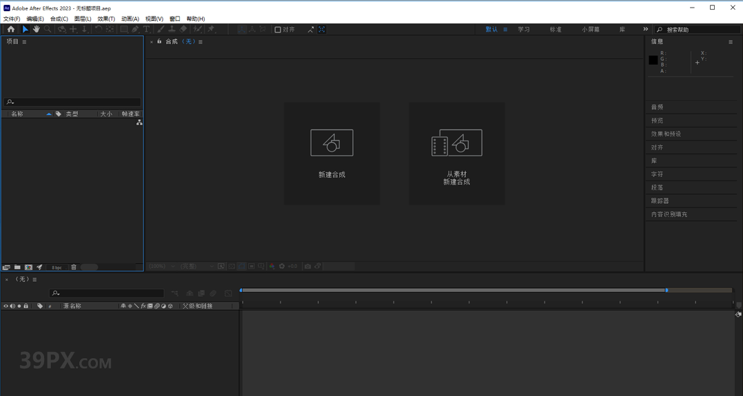Open the 项目 panel menu

click(25, 42)
